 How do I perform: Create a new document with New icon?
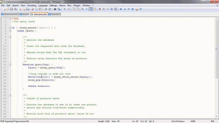click(4, 9)
